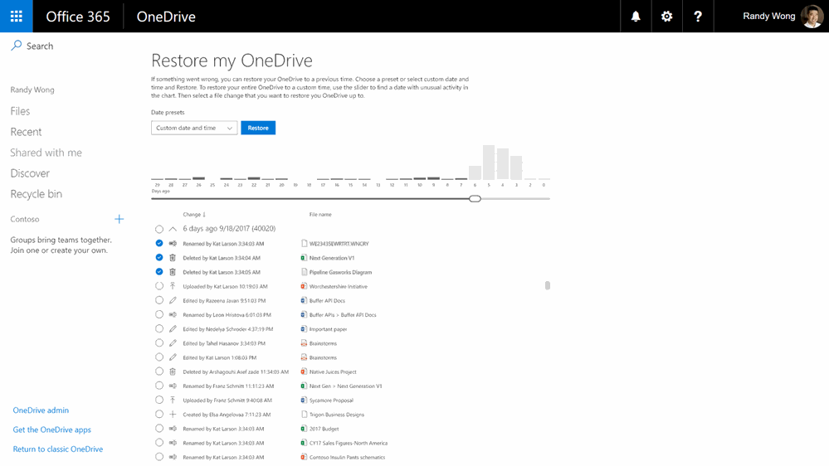Viewport: 829px width, 466px height.
Task: Open Shared with me
Action: 46,153
